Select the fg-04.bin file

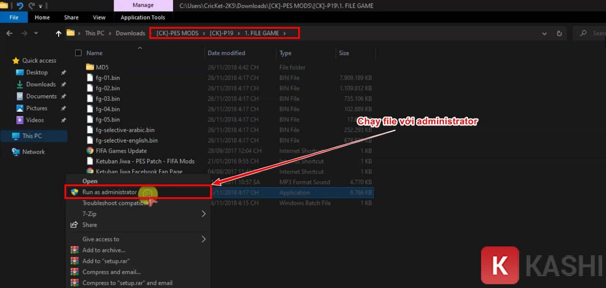(108, 109)
